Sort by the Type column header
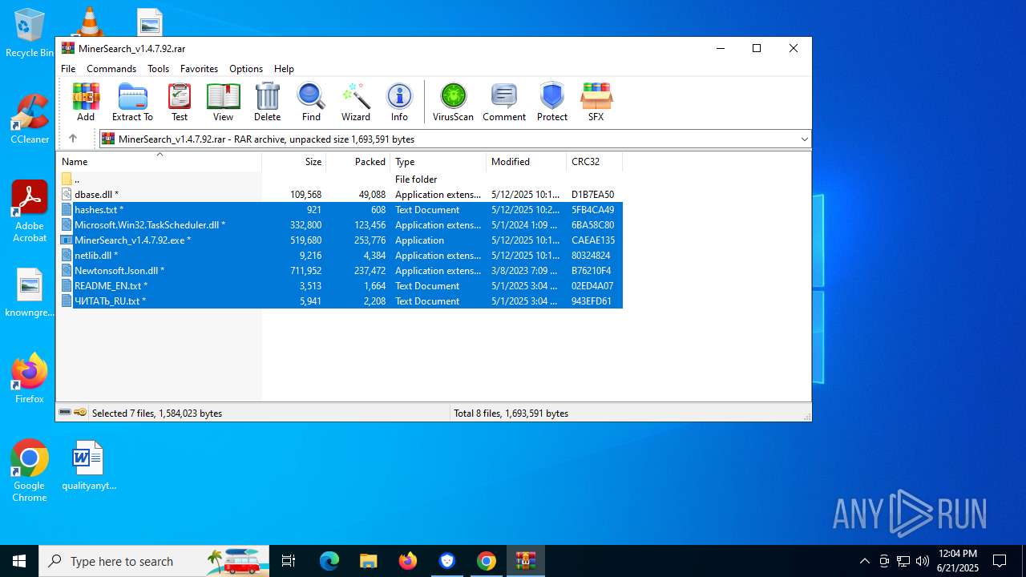The image size is (1026, 577). [438, 162]
